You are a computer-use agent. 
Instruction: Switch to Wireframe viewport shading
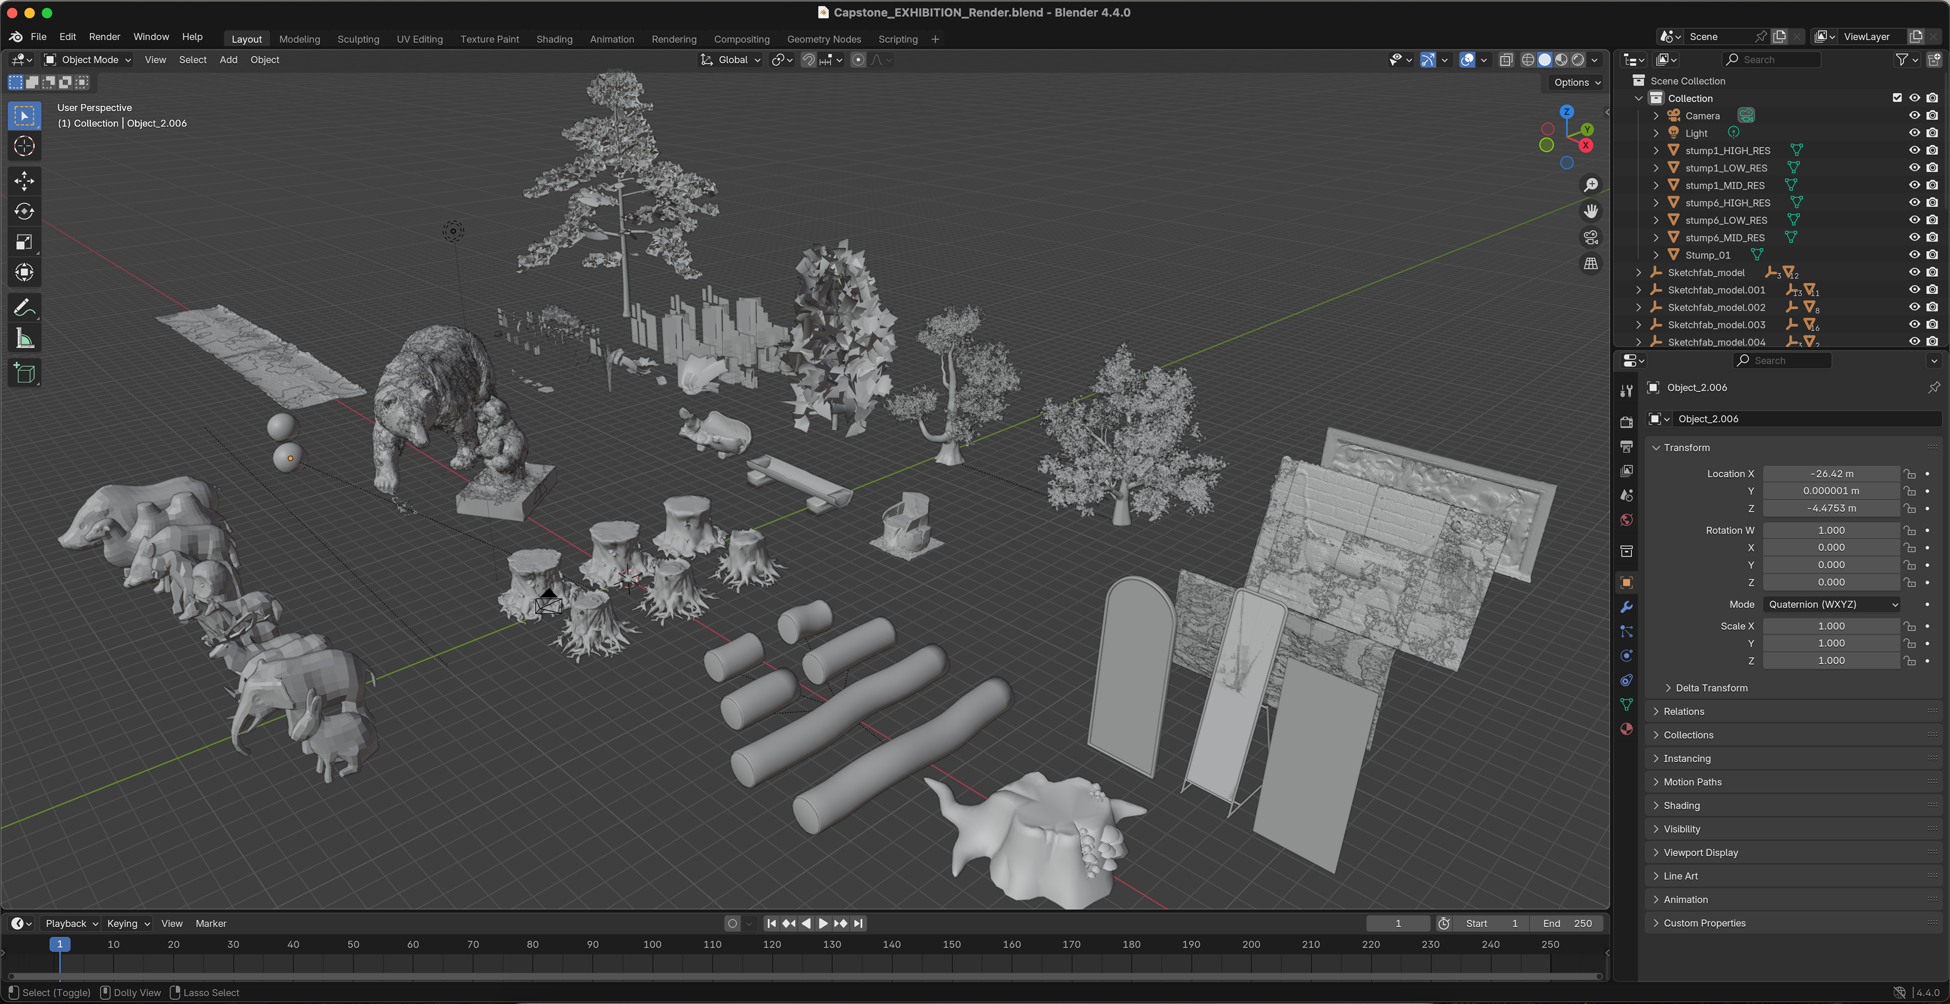(1529, 60)
